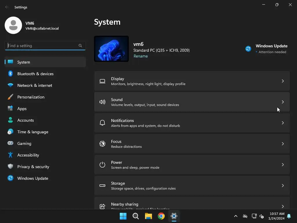Screen dimensions: 297x223
Task: Click the OneDrive cloud tray icon
Action: [245, 216]
